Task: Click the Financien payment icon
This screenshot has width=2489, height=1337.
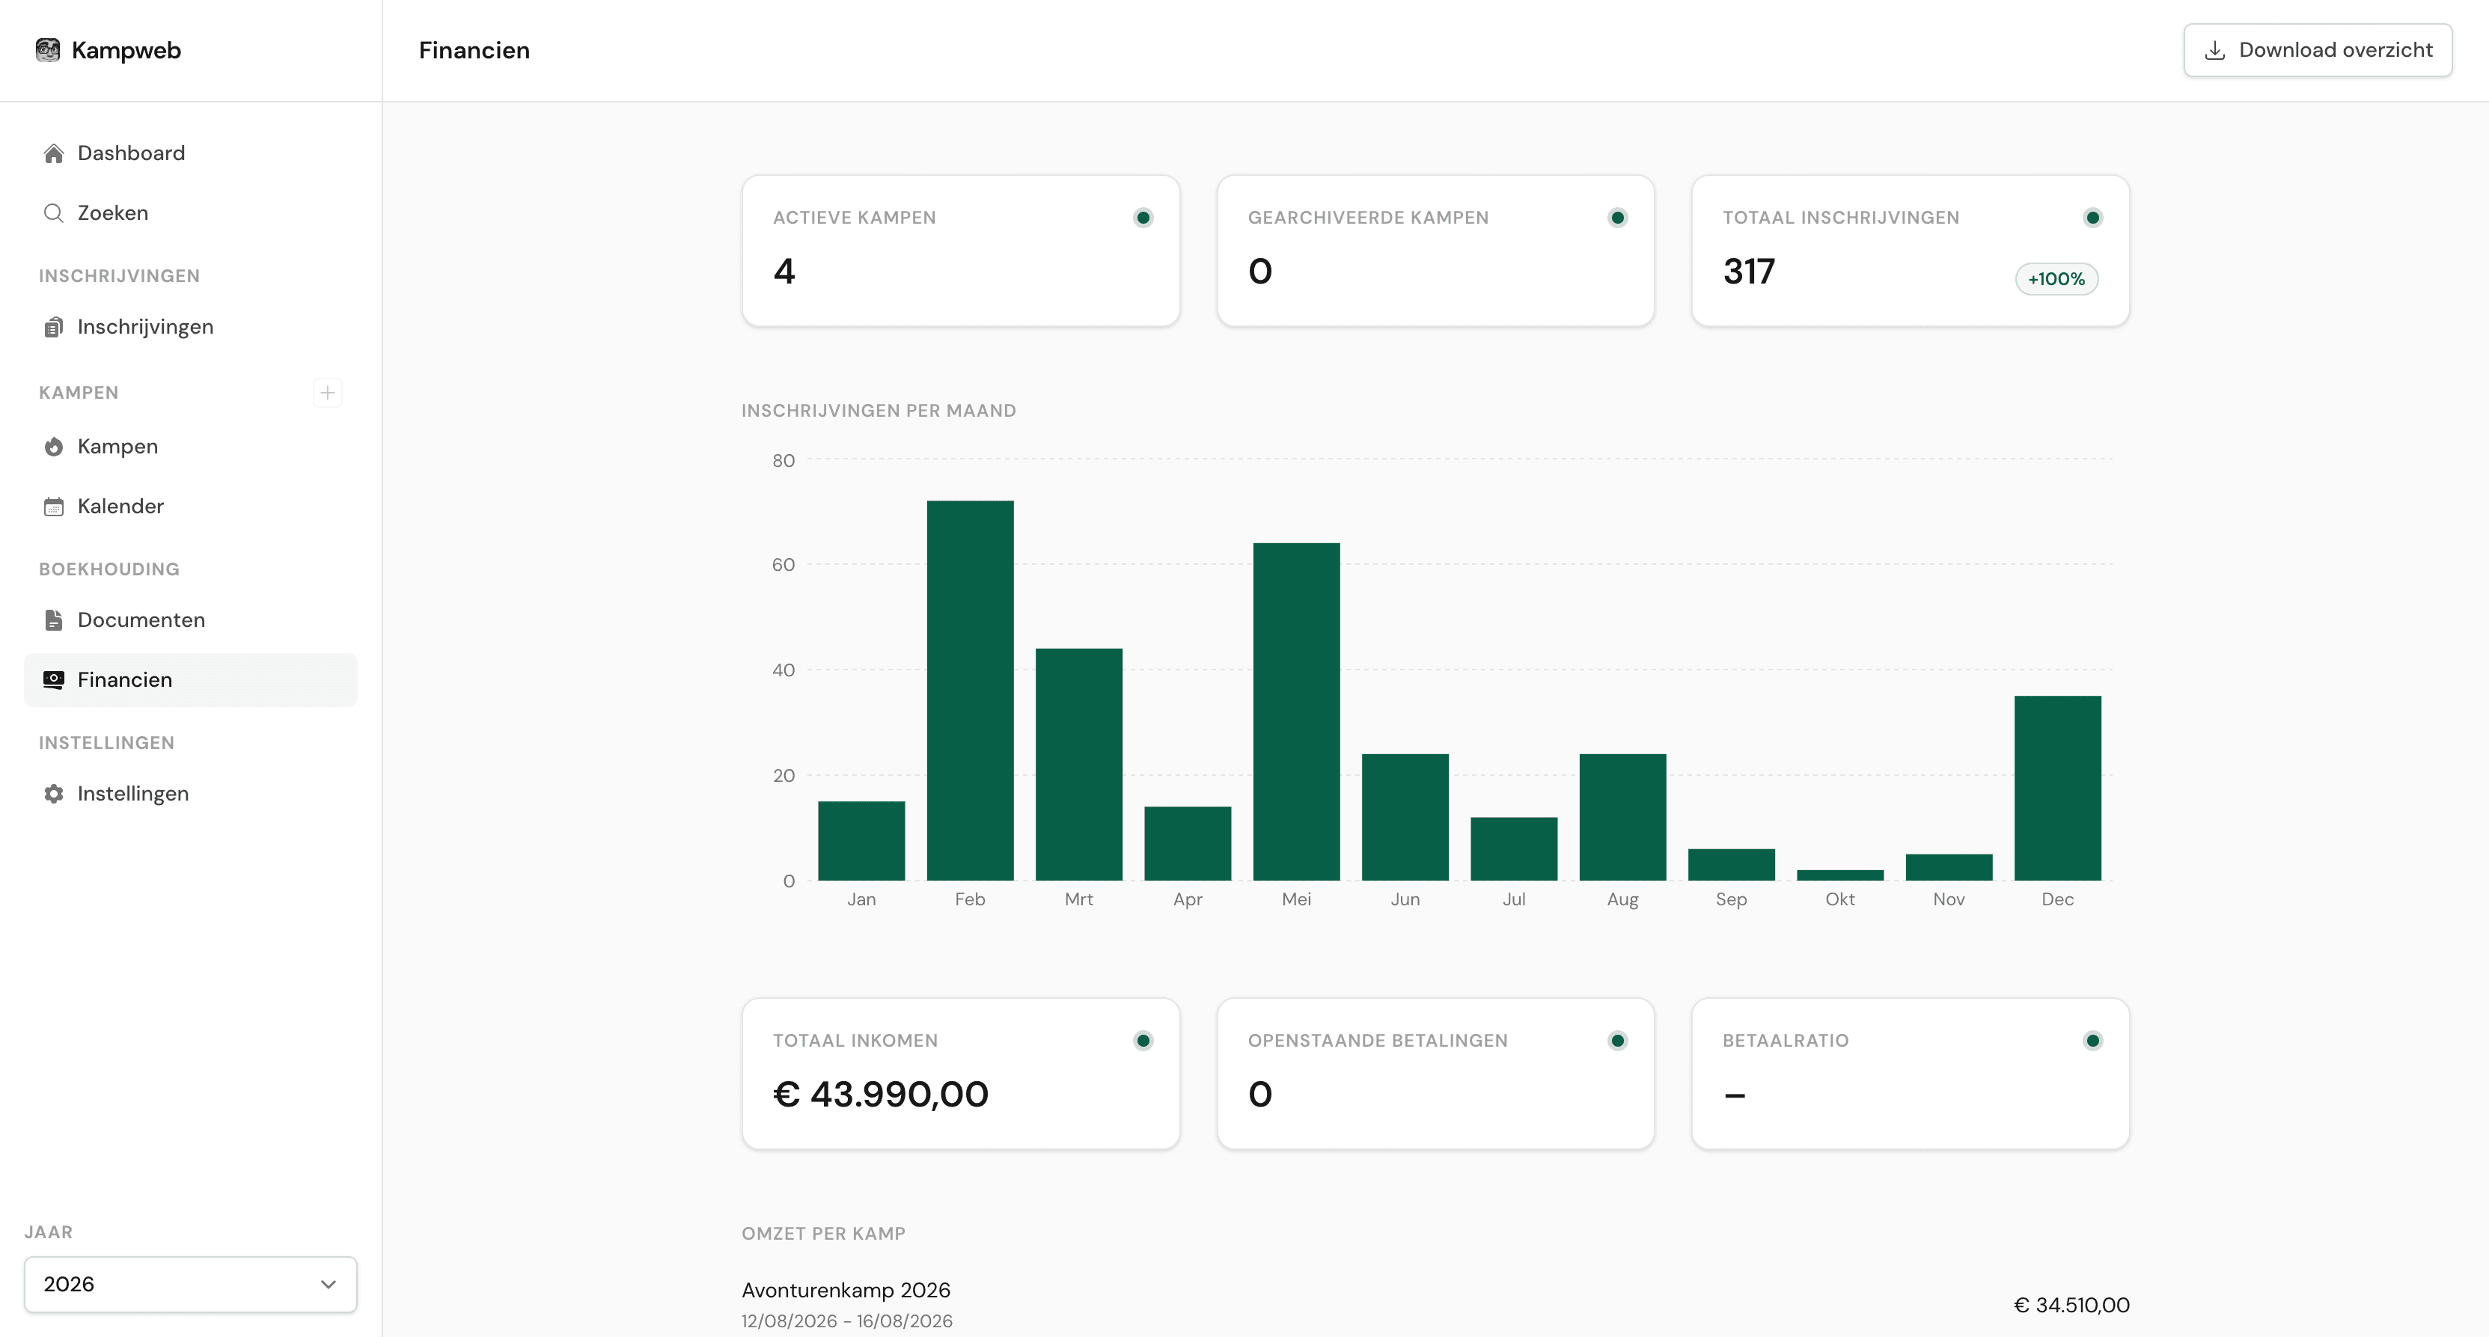Action: pos(53,679)
